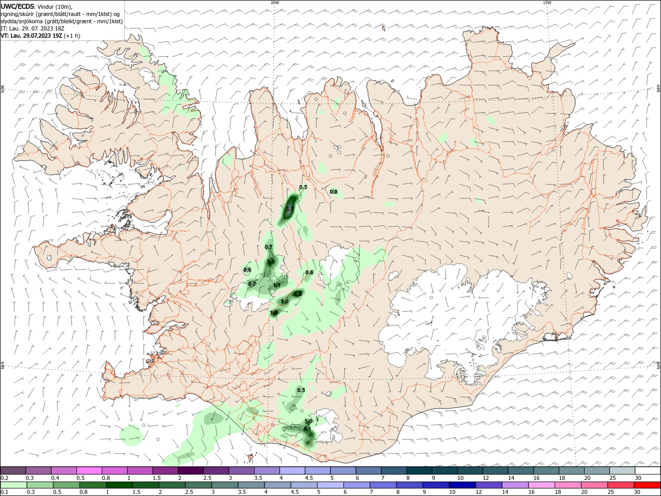Click the 'IT: Lau. 29. 07. 2023 18Z' line

[33, 28]
